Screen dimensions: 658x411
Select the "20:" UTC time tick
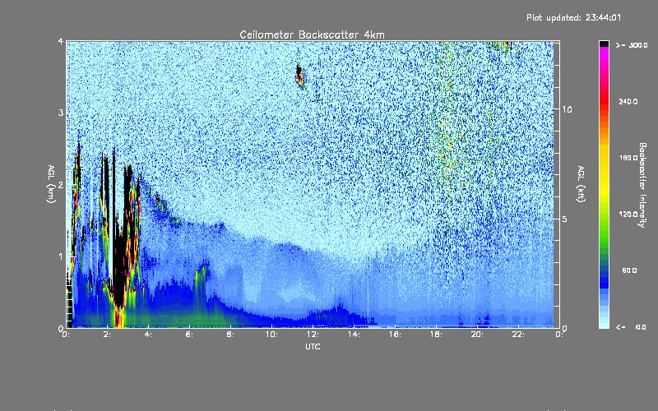[x=477, y=335]
